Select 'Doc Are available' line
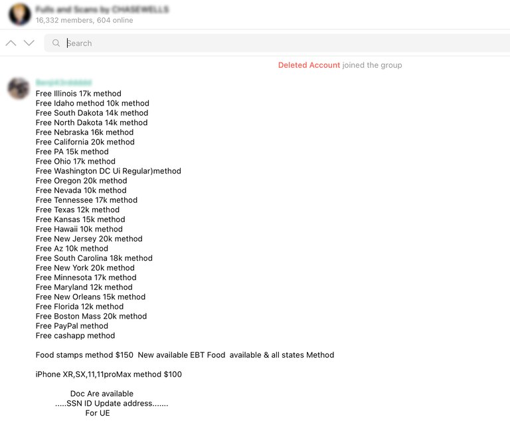The width and height of the screenshot is (510, 429). (x=102, y=394)
